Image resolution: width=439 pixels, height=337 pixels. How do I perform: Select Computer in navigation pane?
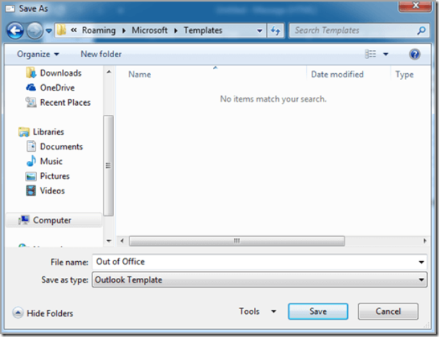[x=51, y=220]
